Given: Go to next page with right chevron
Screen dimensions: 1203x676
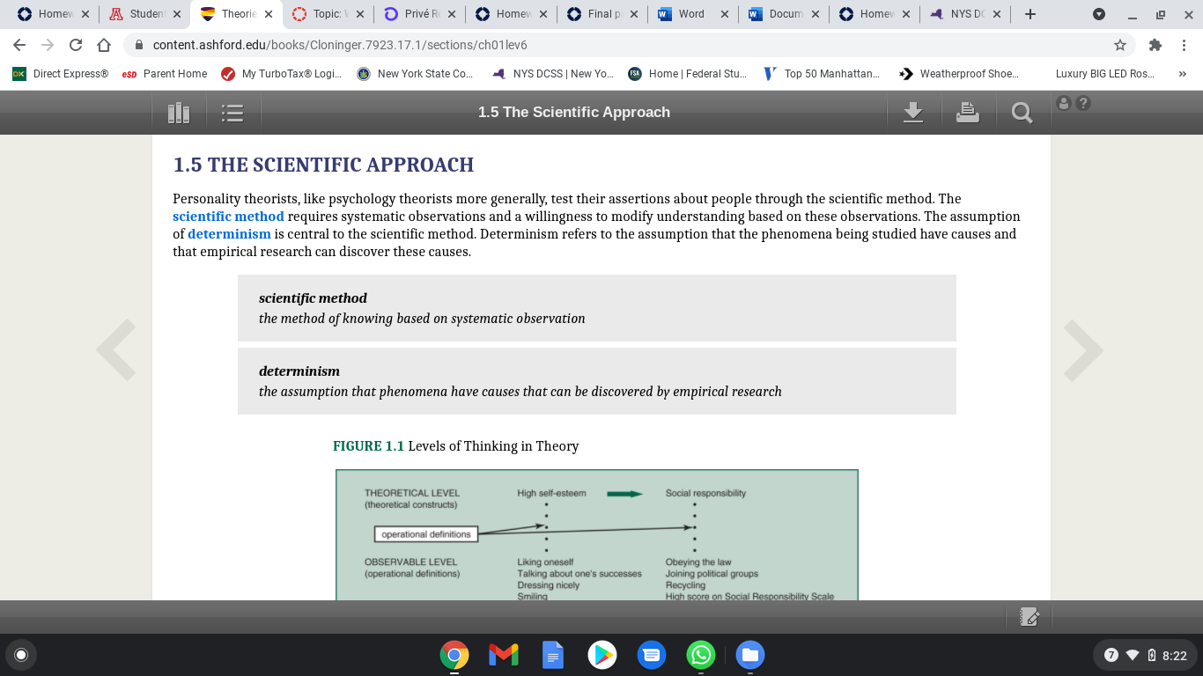Looking at the screenshot, I should pyautogui.click(x=1083, y=350).
